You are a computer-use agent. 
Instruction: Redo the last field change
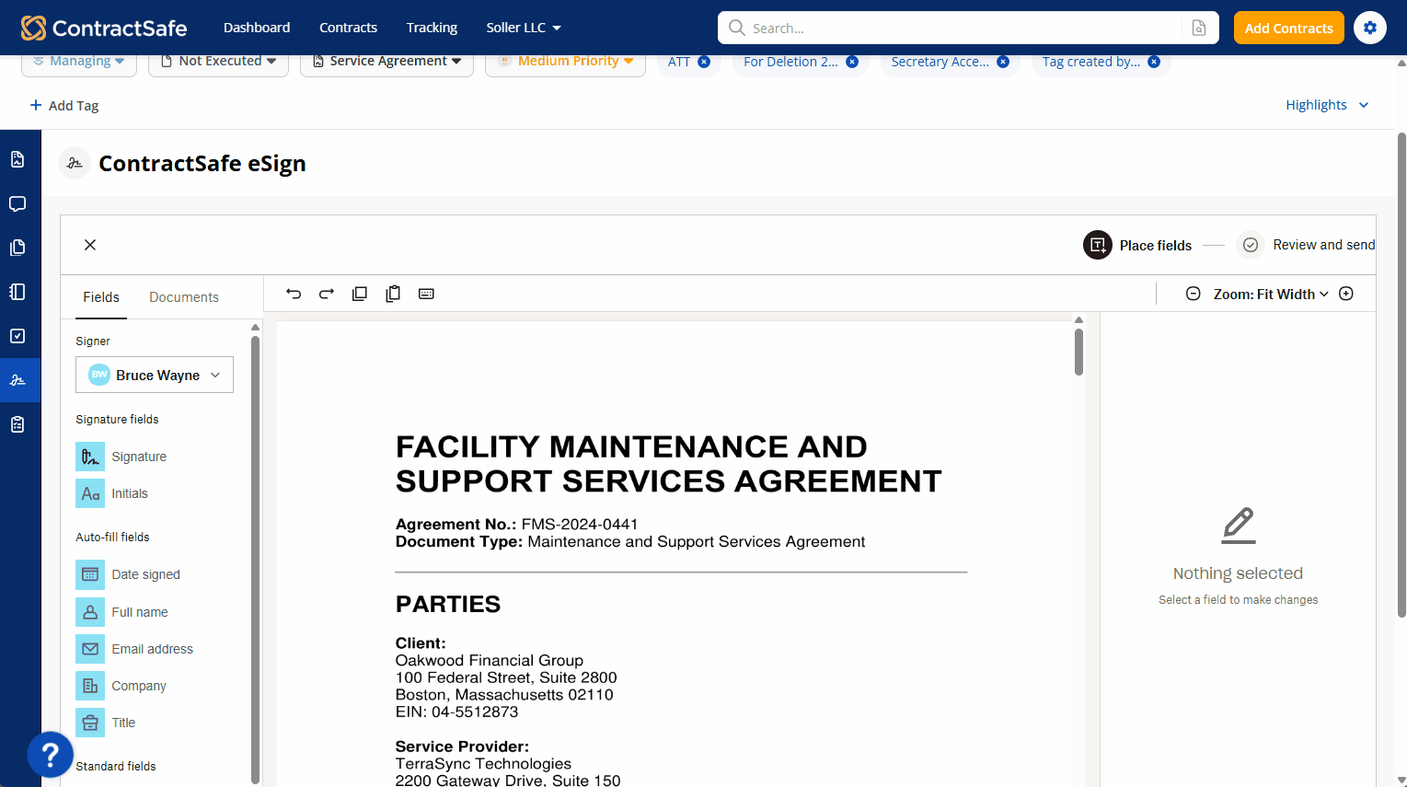click(x=327, y=294)
